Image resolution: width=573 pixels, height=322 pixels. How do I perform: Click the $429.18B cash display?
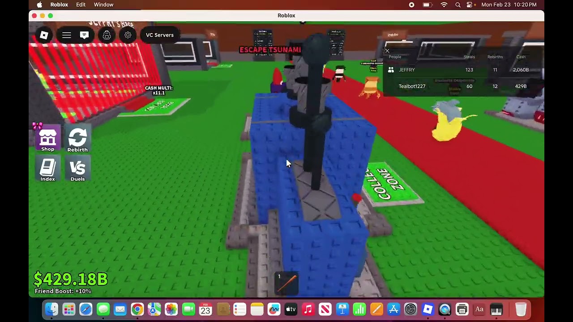coord(71,279)
